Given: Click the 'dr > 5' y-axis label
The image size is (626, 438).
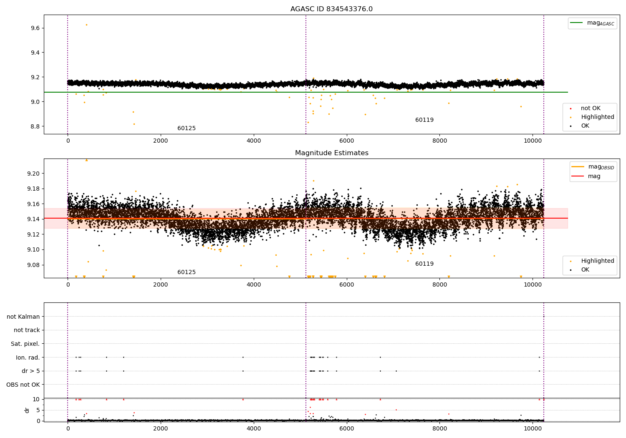Looking at the screenshot, I should pos(31,371).
